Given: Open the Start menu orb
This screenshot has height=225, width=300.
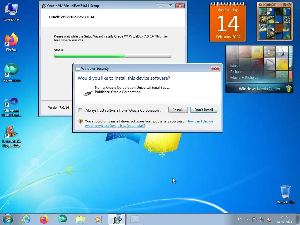Looking at the screenshot, I should click(x=8, y=219).
